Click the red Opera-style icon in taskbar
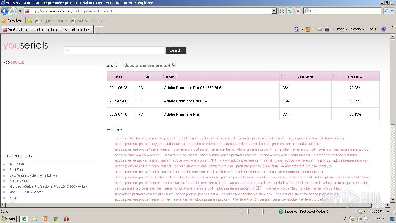 [66, 219]
